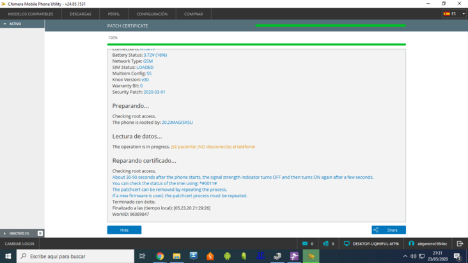
Task: Click the patch certificate progress bar
Action: click(256, 45)
